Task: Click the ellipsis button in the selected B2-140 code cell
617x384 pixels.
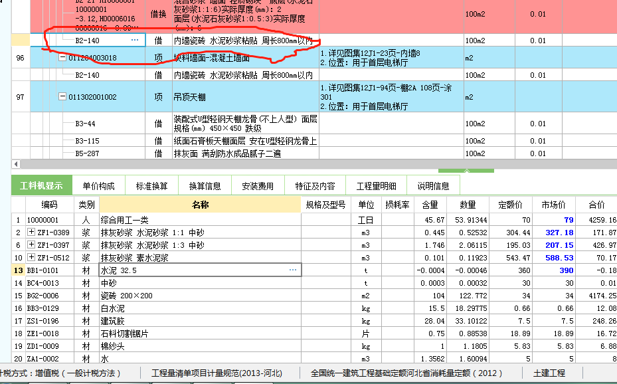Action: click(135, 40)
